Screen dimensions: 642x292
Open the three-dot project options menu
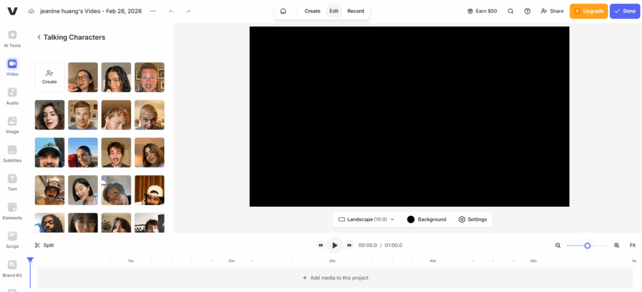click(x=153, y=11)
